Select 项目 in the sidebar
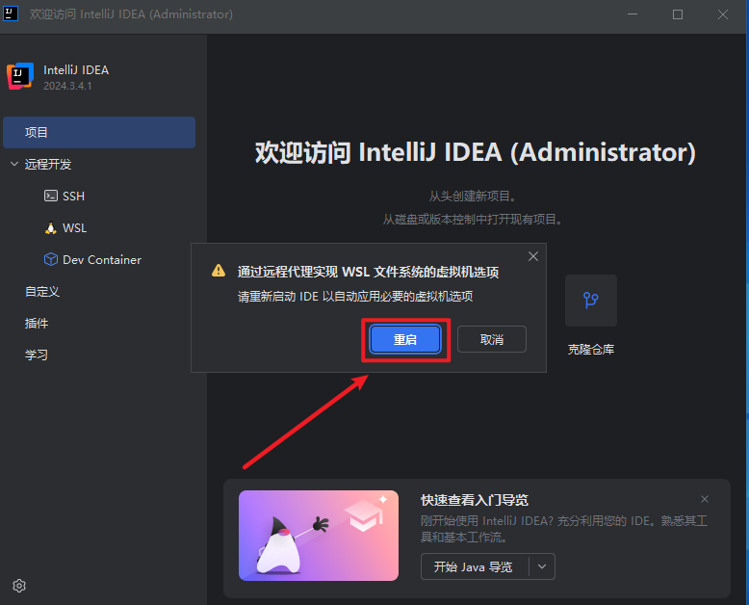Image resolution: width=749 pixels, height=605 pixels. pyautogui.click(x=98, y=133)
